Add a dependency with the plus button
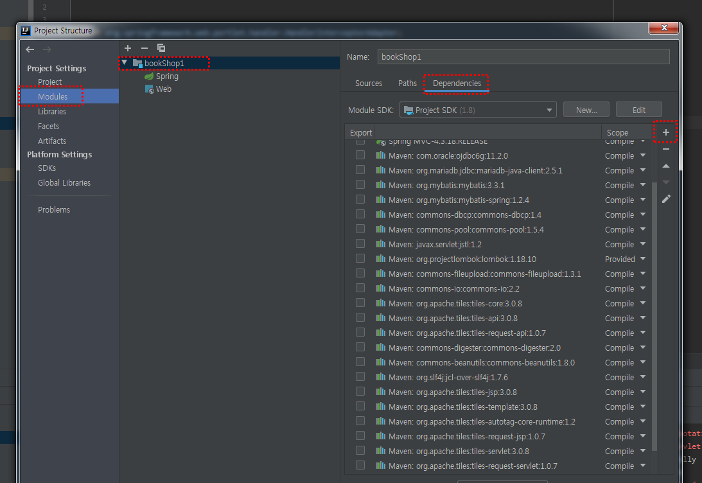This screenshot has height=483, width=702. click(x=666, y=132)
